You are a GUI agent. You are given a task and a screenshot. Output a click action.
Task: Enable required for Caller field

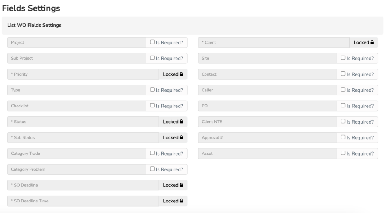coord(343,89)
